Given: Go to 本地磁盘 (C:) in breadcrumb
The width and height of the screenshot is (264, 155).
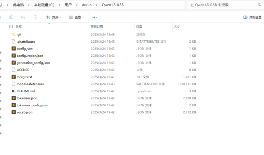Looking at the screenshot, I should pos(44,5).
